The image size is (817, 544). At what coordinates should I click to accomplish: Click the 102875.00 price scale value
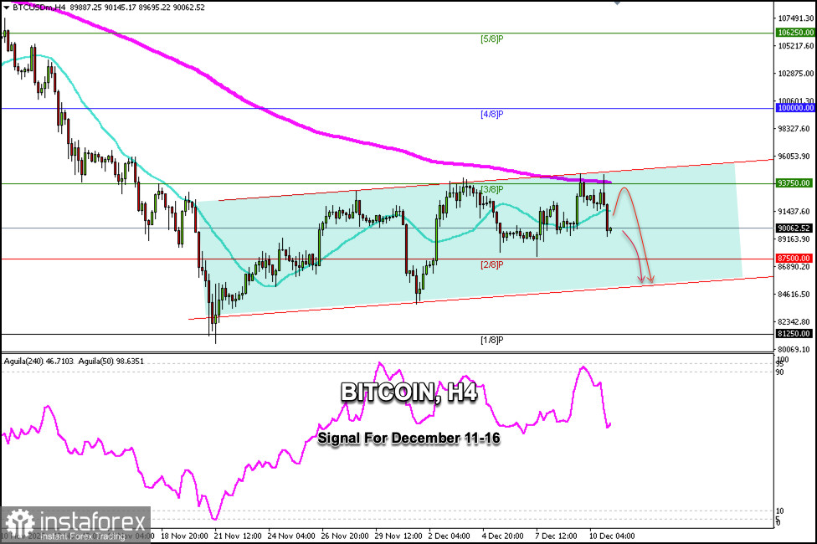tap(795, 74)
